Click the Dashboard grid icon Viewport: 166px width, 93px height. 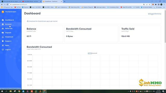3,20
